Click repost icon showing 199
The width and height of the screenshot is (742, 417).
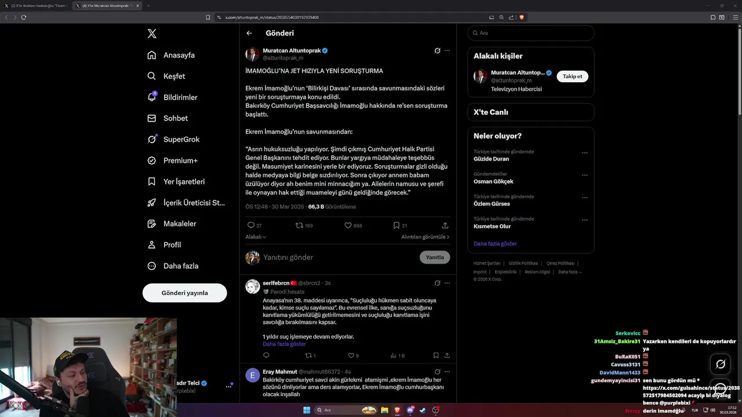click(x=299, y=225)
